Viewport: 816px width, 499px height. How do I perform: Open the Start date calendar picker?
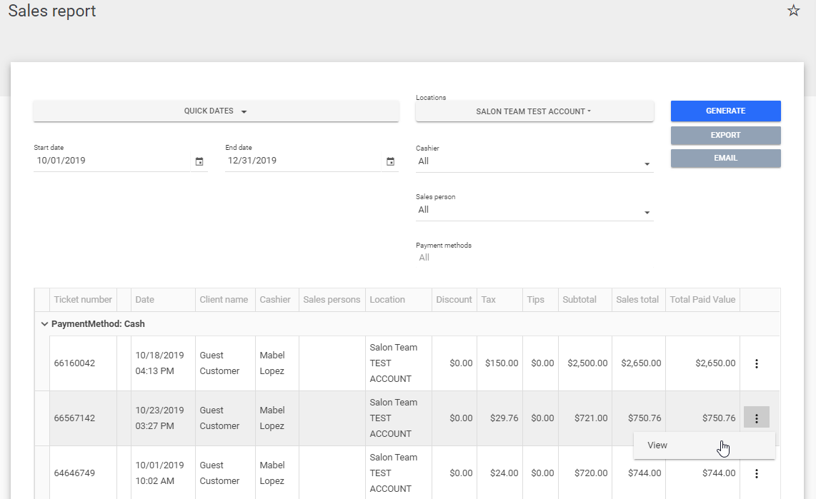(x=199, y=161)
